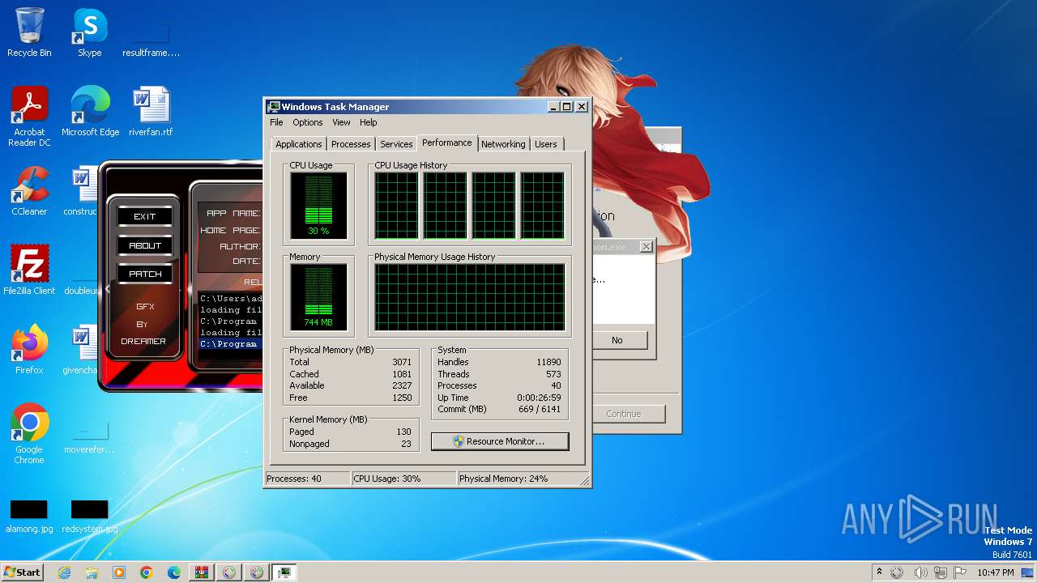Viewport: 1037px width, 583px height.
Task: Switch to the Services tab
Action: [396, 144]
